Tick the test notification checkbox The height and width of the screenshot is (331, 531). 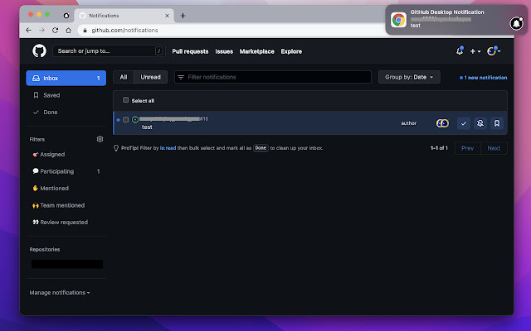(125, 119)
